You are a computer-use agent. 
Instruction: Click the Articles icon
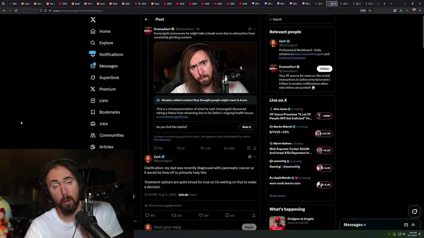[x=93, y=147]
